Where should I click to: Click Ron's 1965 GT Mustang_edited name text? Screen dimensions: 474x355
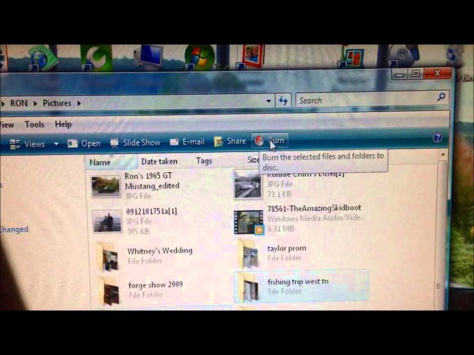coord(152,180)
